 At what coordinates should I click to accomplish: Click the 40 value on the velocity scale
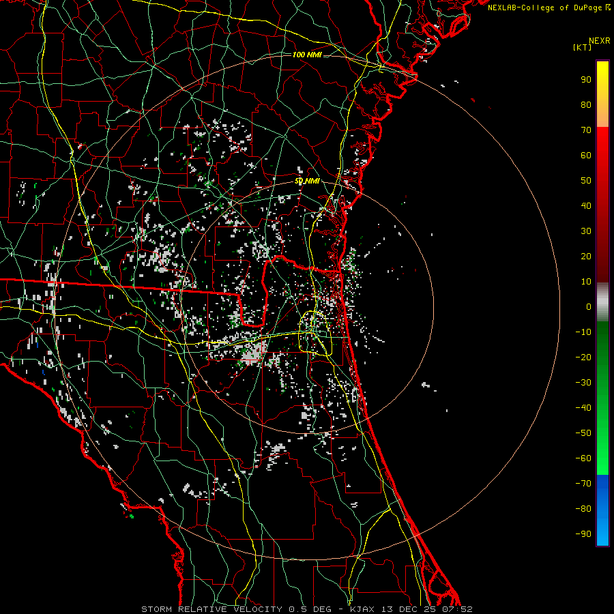pos(586,205)
